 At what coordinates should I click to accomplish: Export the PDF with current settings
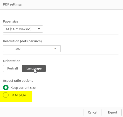[112, 112]
